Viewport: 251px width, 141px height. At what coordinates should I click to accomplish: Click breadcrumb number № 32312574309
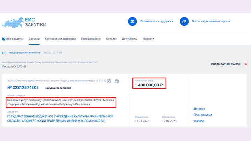(53, 53)
